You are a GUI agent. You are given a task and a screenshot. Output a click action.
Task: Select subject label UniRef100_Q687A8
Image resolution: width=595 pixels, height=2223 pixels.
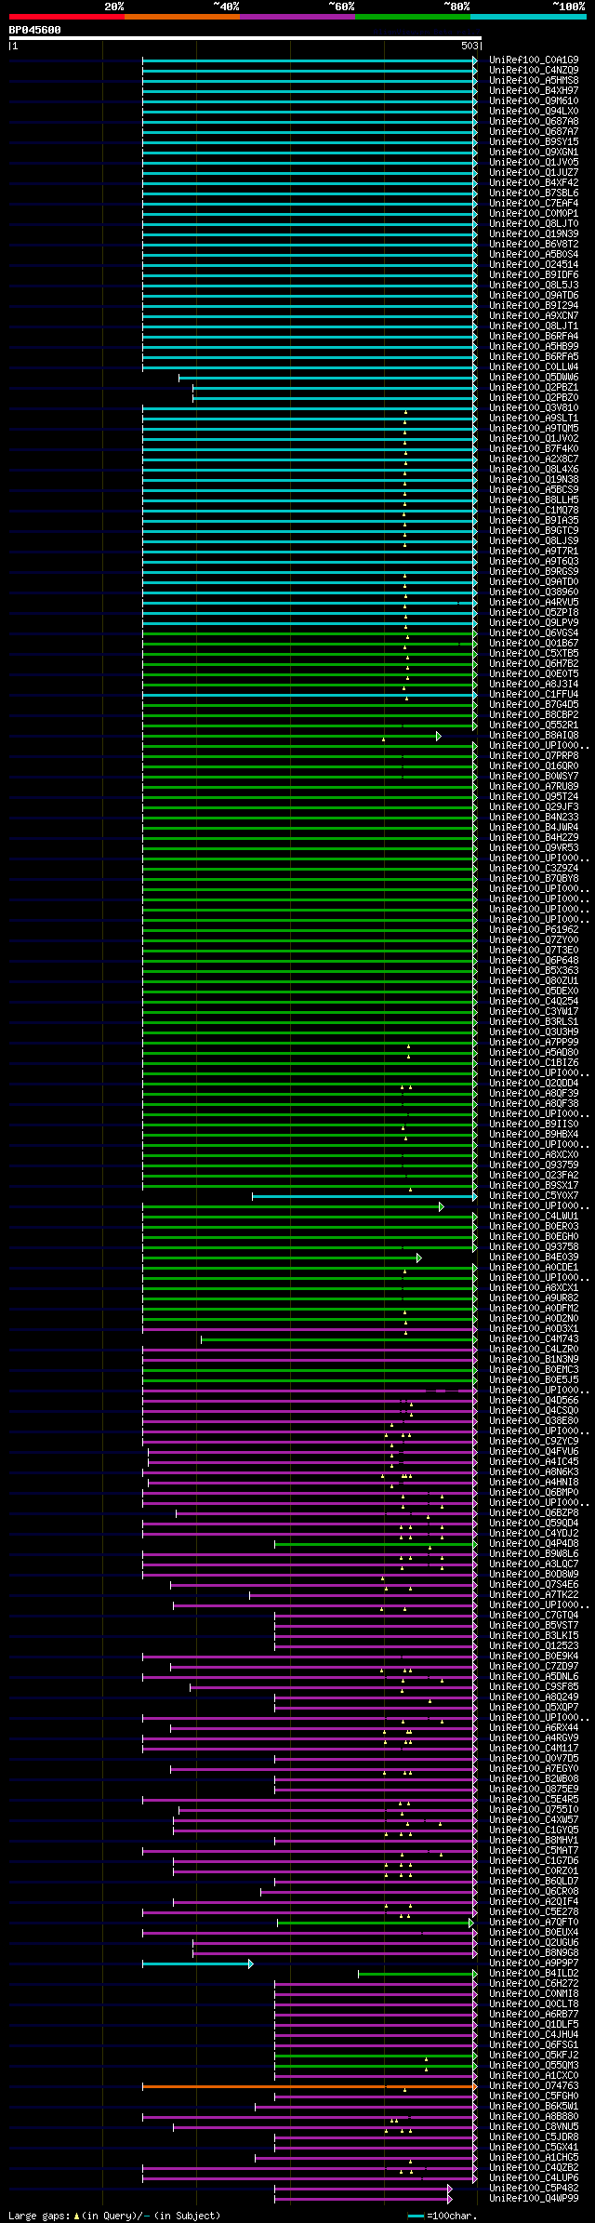click(534, 121)
